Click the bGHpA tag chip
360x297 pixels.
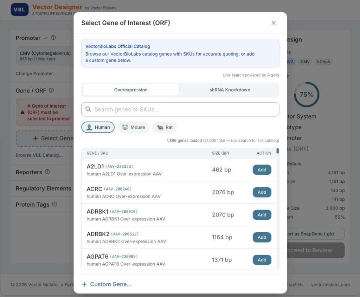(323, 62)
